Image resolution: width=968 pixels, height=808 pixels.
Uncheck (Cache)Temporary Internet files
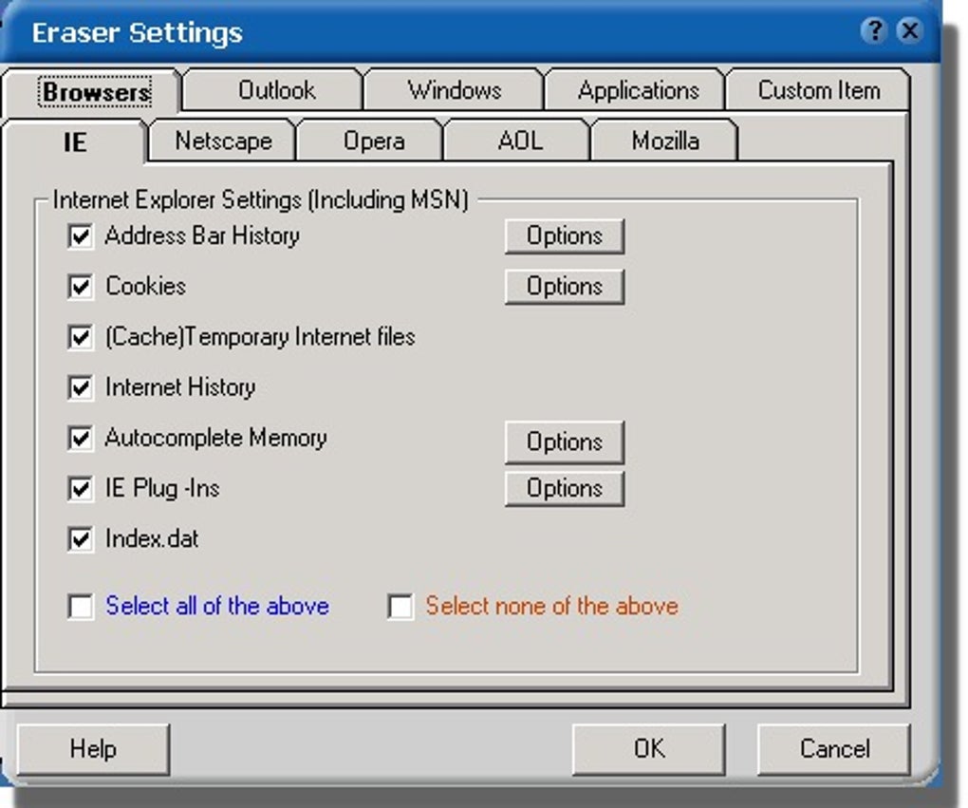coord(81,337)
